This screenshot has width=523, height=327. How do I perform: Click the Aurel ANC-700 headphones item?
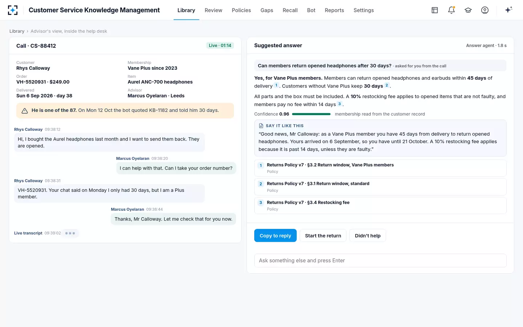tap(160, 82)
